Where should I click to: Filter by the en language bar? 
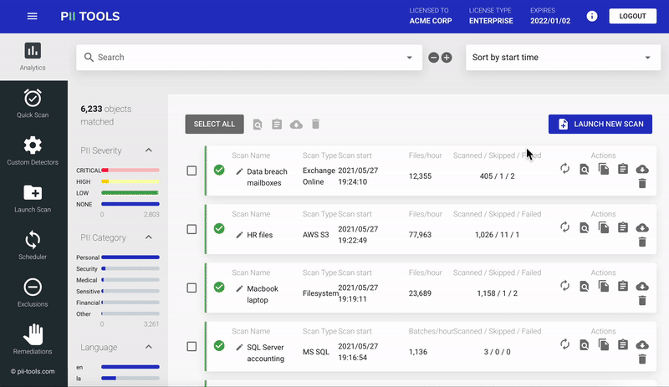pos(130,367)
